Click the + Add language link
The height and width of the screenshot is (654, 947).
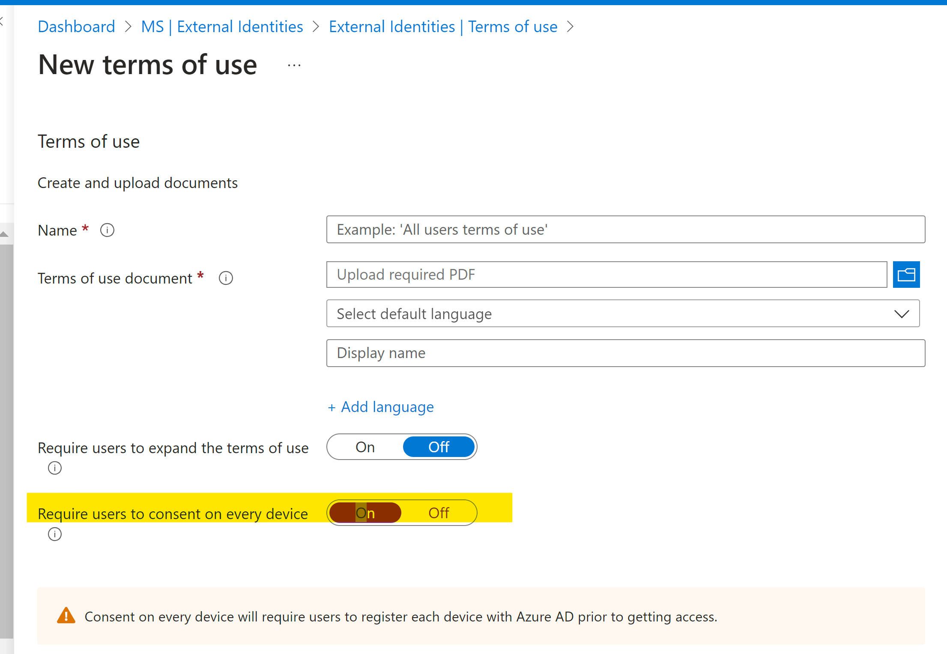pyautogui.click(x=381, y=406)
